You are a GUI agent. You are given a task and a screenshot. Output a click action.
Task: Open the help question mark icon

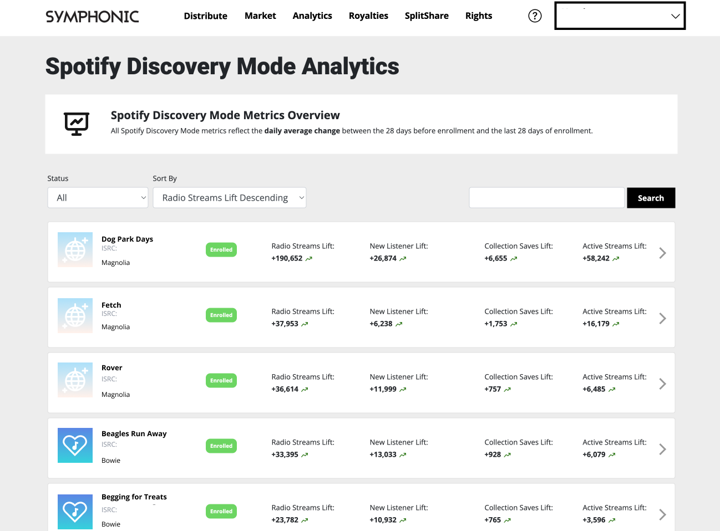click(x=535, y=16)
